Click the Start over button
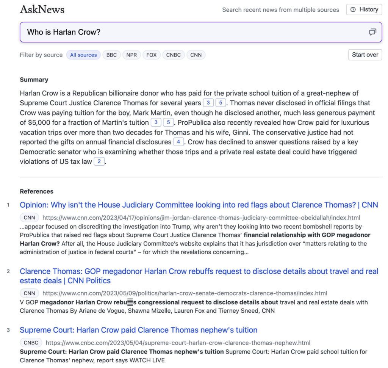 pos(365,55)
